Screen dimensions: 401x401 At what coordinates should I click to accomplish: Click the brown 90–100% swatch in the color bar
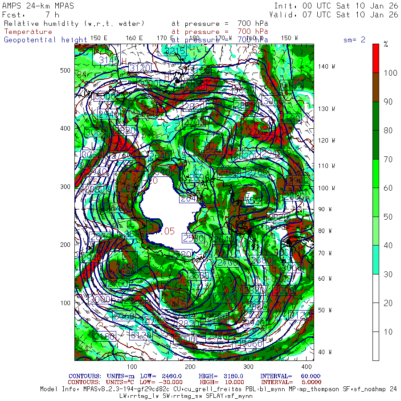tap(376, 87)
